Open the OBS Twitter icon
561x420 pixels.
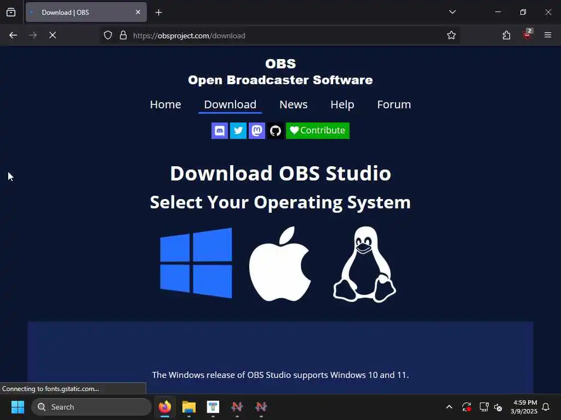(x=238, y=131)
